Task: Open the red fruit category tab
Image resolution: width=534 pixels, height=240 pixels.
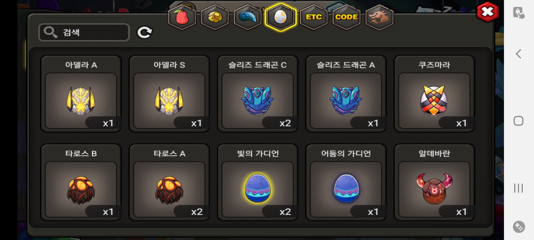Action: click(182, 17)
